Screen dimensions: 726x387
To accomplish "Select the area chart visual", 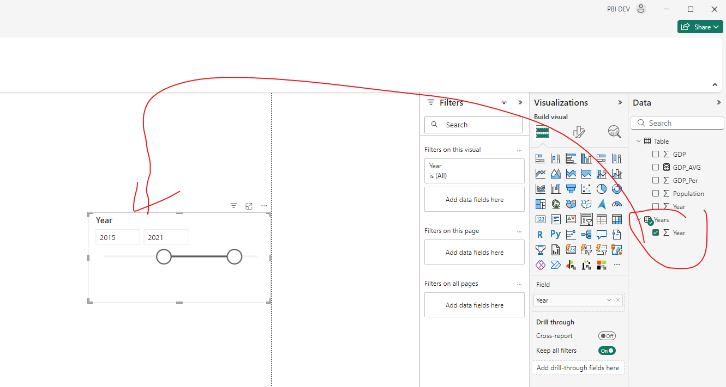I will click(556, 174).
